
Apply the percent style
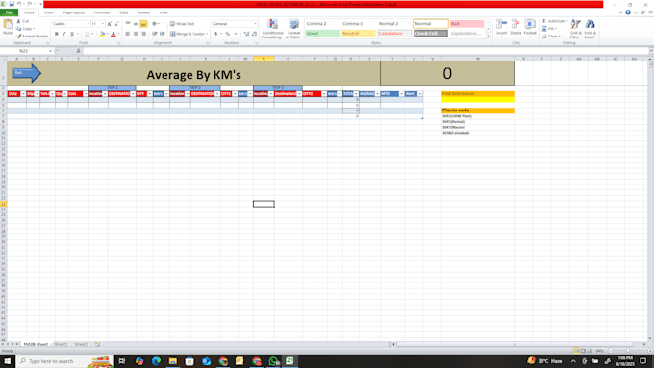click(x=228, y=34)
